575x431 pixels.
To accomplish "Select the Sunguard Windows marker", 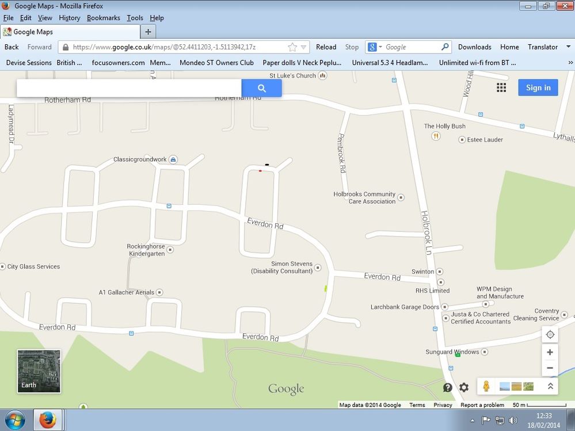I will coord(485,352).
